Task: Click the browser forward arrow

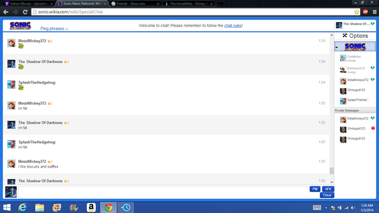Action: 15,12
